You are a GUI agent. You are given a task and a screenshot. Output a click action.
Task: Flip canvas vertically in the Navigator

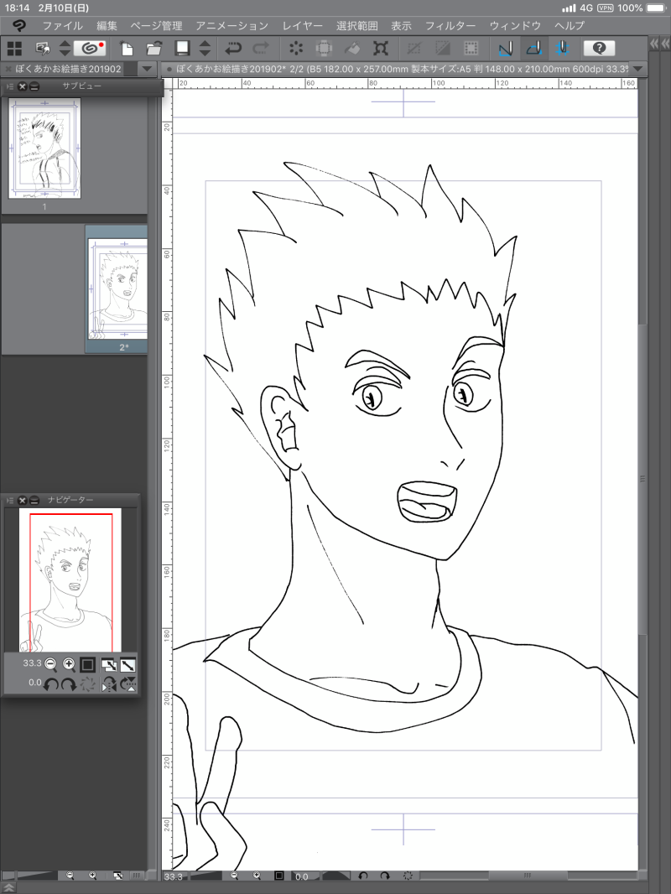[128, 684]
